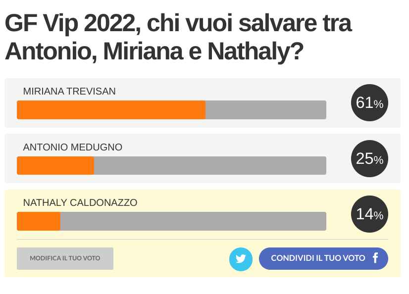Click the Facebook f logo icon
The width and height of the screenshot is (409, 294).
click(x=375, y=258)
